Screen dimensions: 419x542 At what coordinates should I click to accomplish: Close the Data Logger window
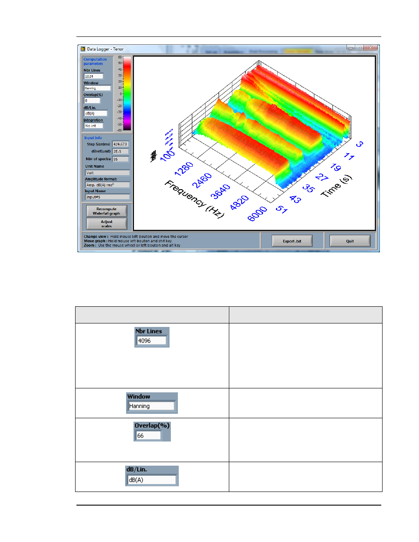(371, 47)
